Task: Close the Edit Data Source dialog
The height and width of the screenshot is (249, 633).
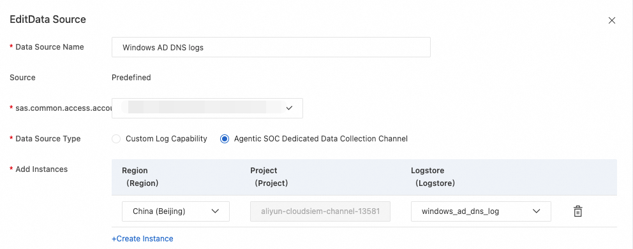Action: coord(611,20)
